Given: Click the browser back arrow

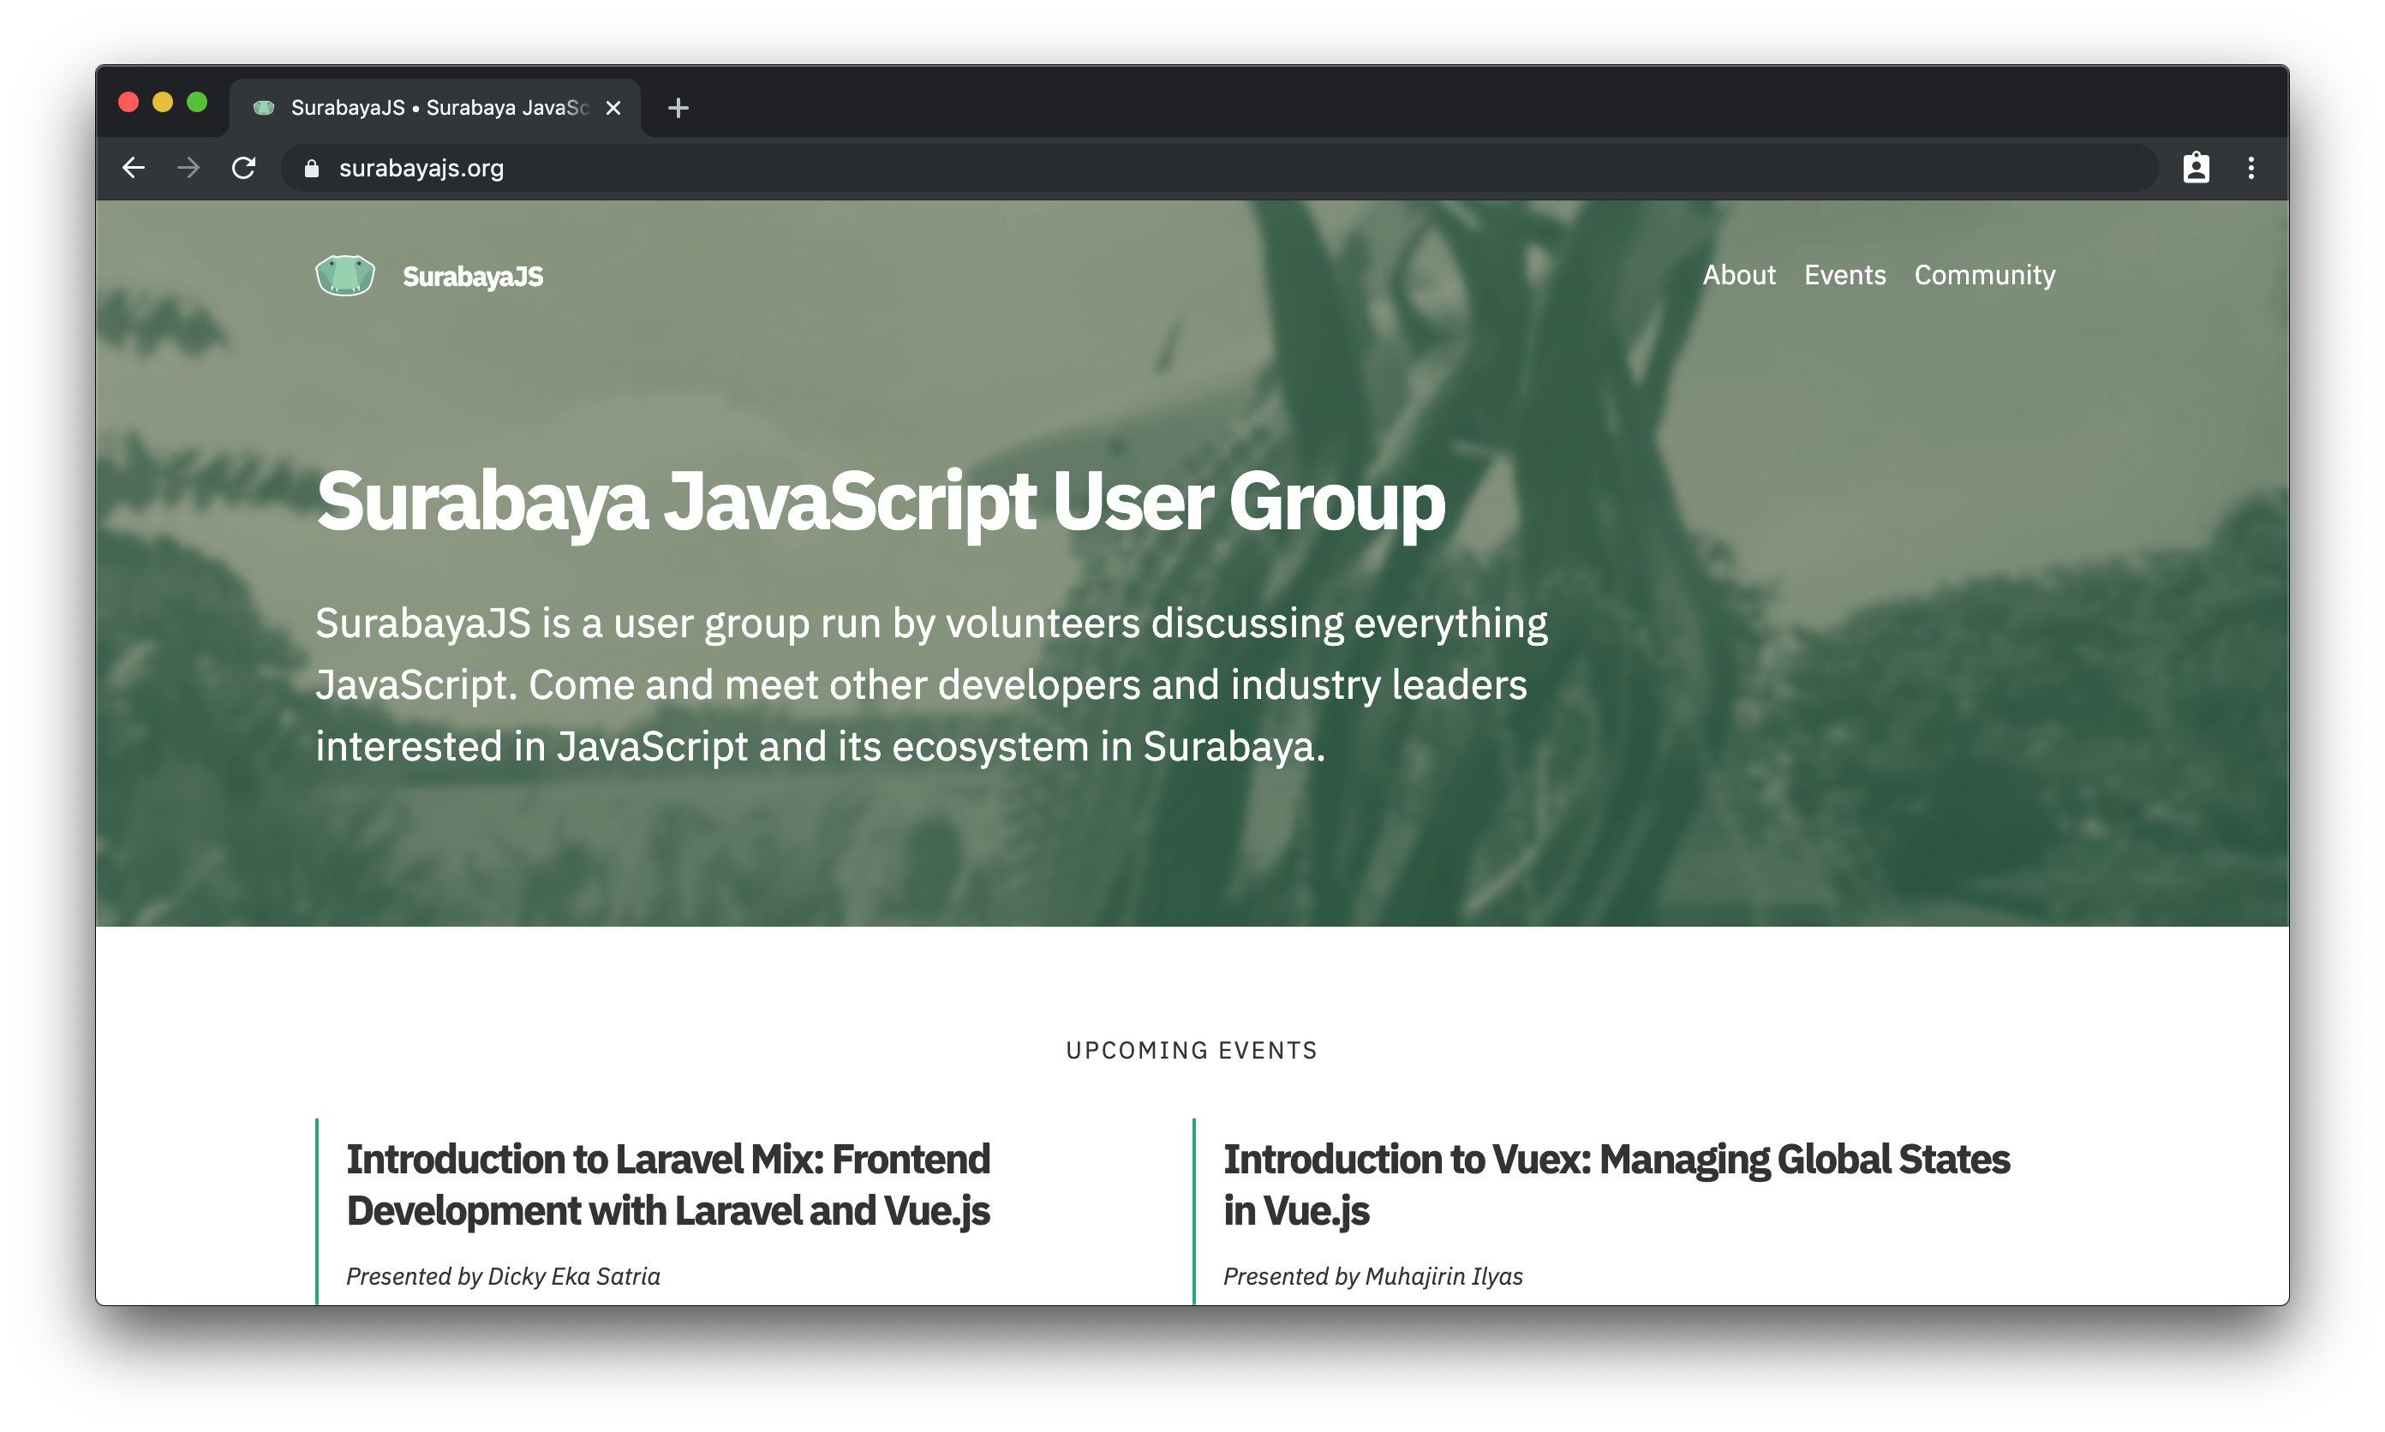Looking at the screenshot, I should [134, 168].
